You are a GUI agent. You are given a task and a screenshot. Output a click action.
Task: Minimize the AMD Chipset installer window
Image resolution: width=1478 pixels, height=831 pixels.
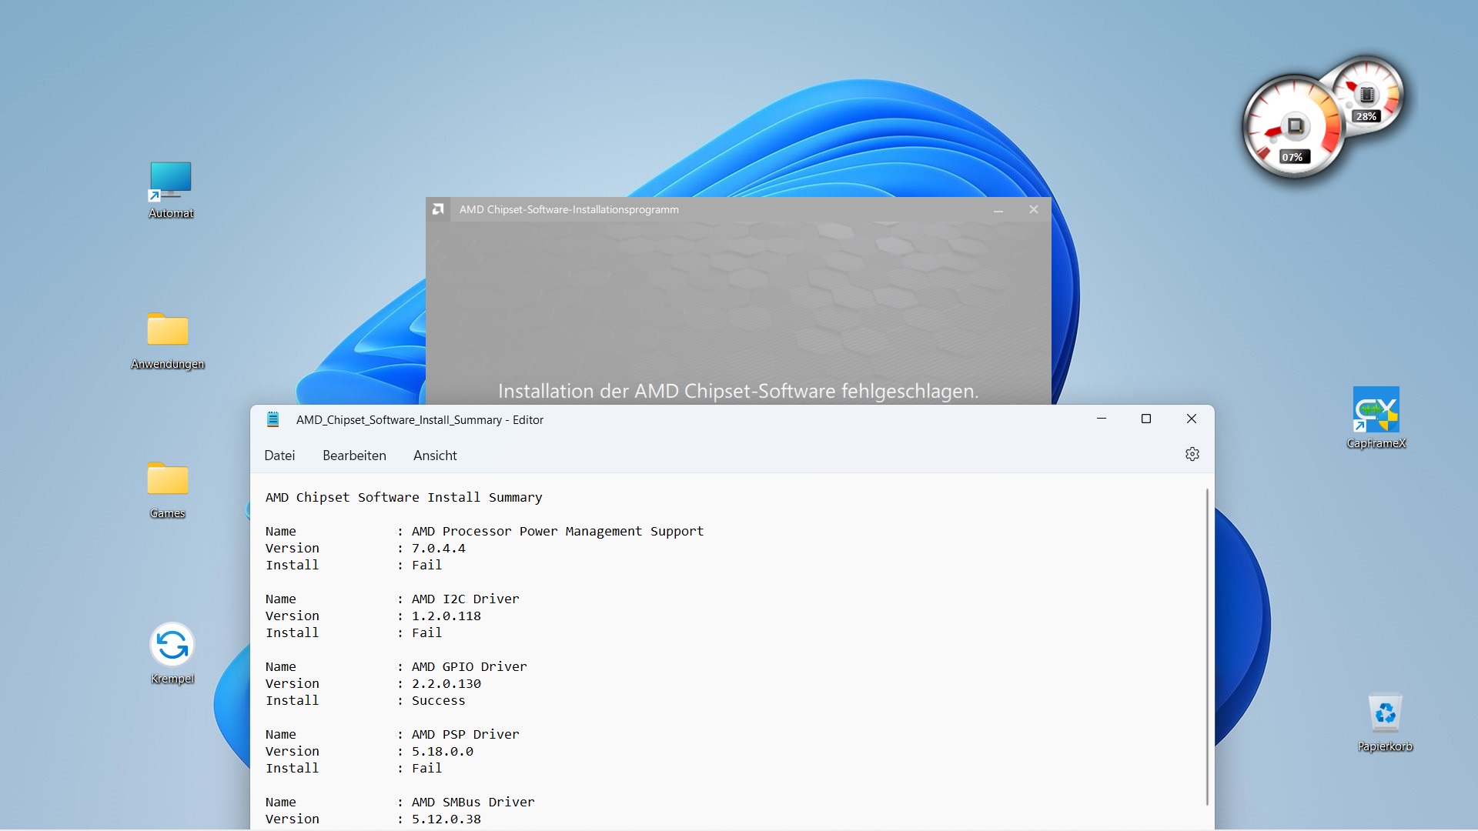[x=998, y=209]
